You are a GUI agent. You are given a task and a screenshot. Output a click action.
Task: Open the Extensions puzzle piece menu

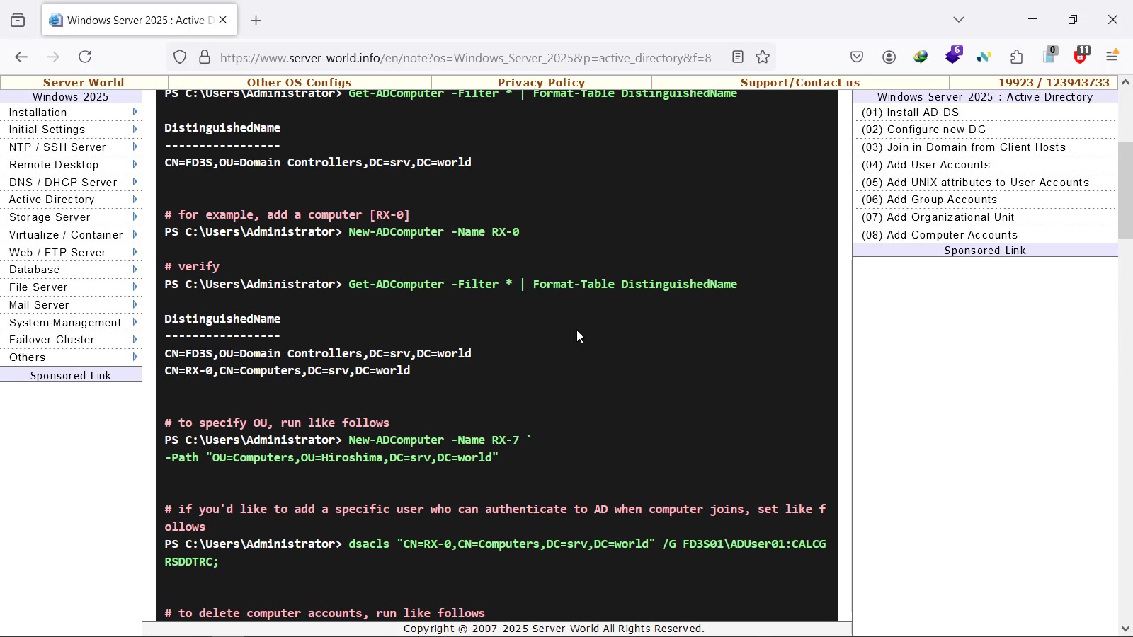[1017, 57]
